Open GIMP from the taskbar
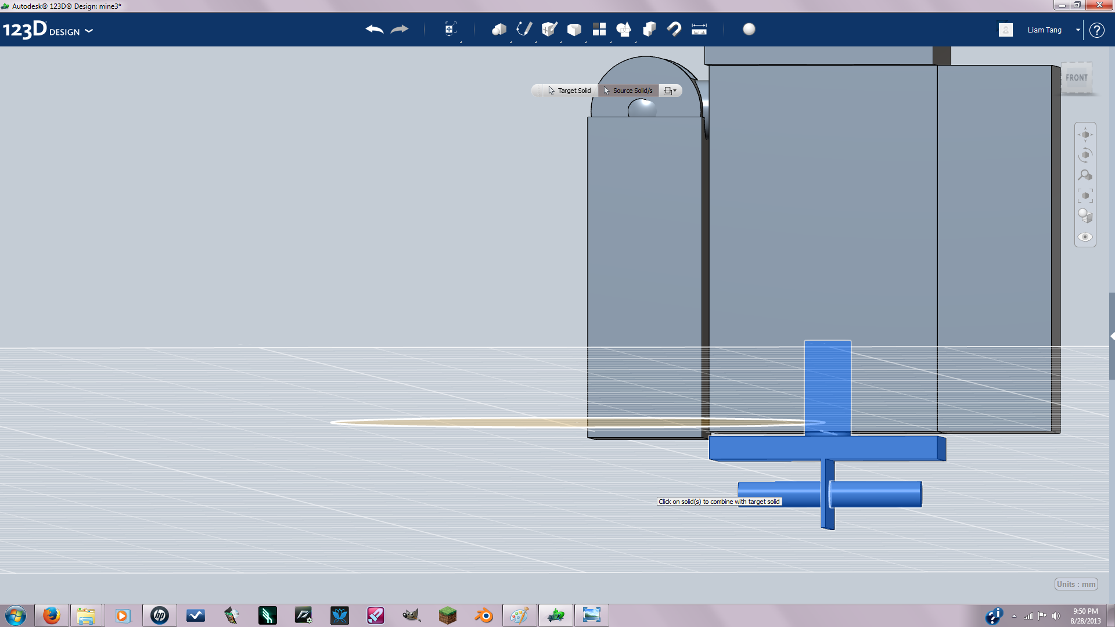This screenshot has width=1115, height=627. pyautogui.click(x=411, y=615)
